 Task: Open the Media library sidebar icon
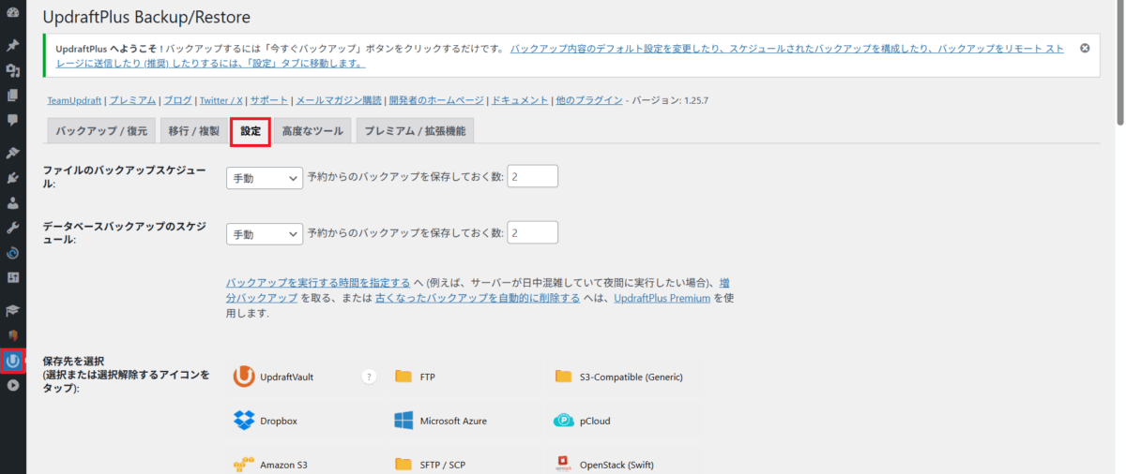pyautogui.click(x=13, y=70)
